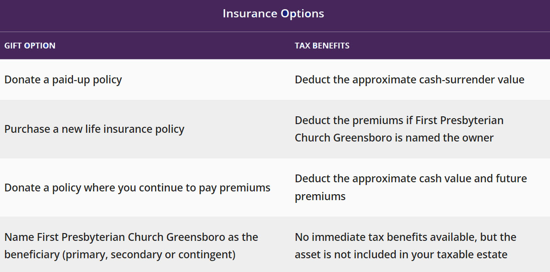Select 'Name First Presbyterian Church Greensboro as the' line
This screenshot has width=550, height=272.
(131, 237)
